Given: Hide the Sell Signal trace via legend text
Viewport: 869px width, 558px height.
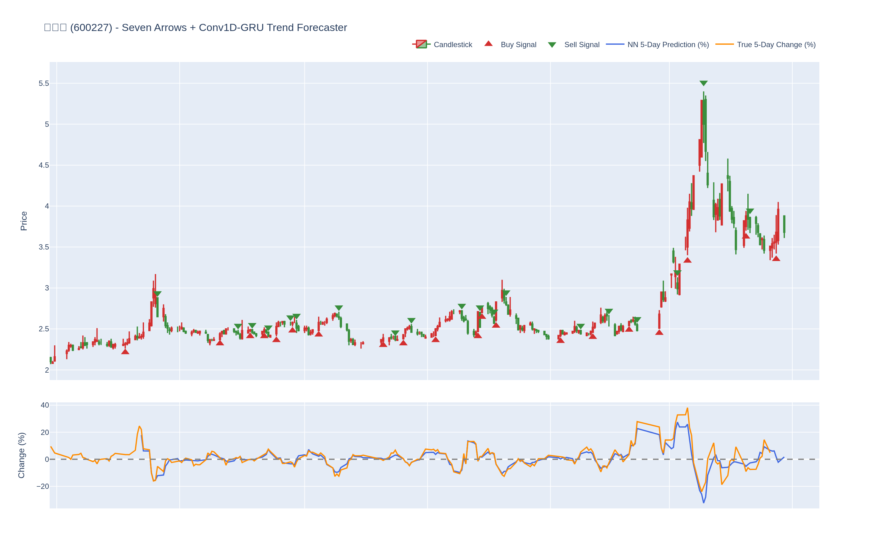Looking at the screenshot, I should [582, 45].
